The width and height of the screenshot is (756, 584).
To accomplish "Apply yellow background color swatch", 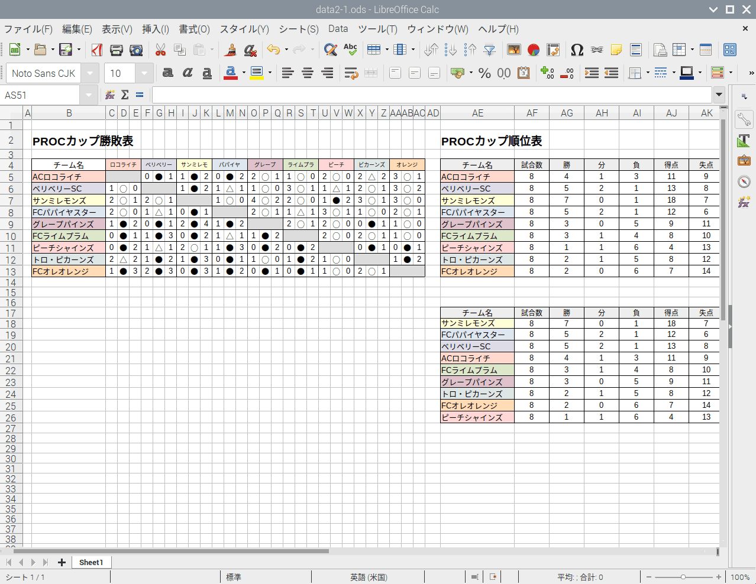I will (x=257, y=73).
